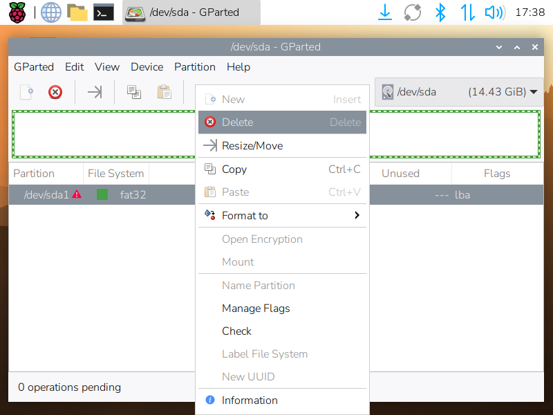
Task: Click the Bluetooth icon in system tray
Action: pos(440,12)
